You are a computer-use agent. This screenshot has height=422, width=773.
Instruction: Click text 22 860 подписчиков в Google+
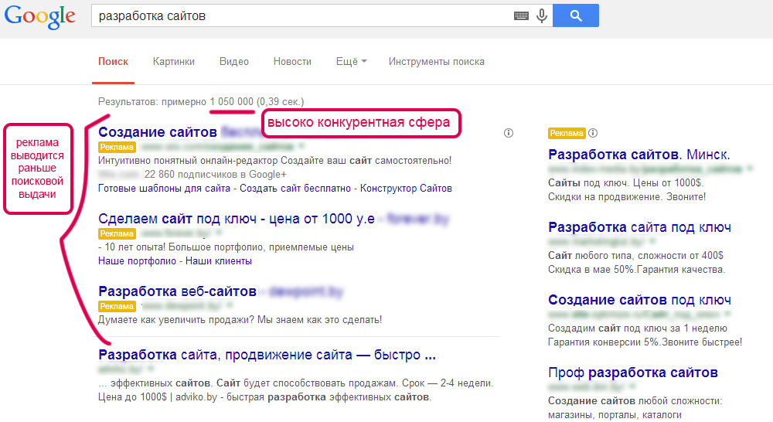[215, 174]
